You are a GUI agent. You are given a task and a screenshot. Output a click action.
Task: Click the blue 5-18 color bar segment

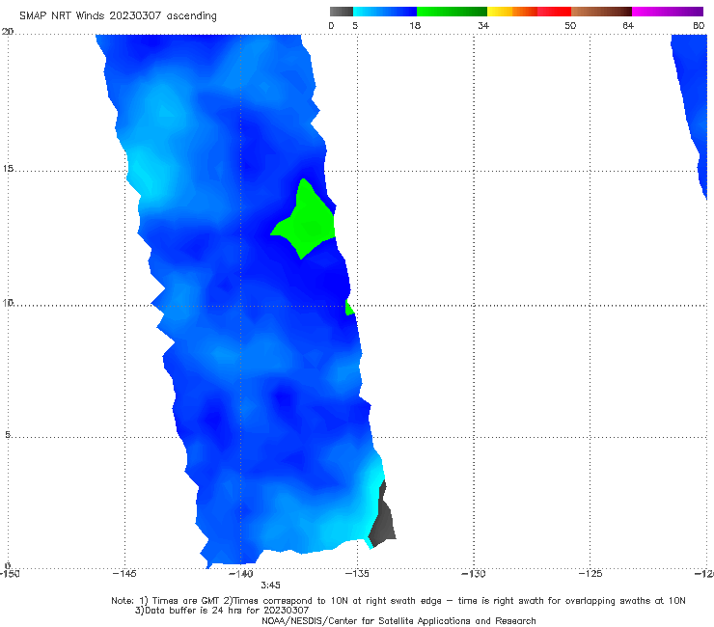click(385, 12)
